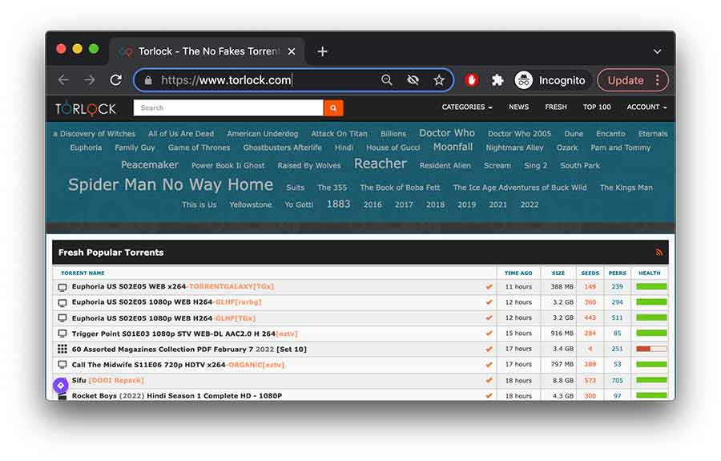Viewport: 721px width, 461px height.
Task: Click the purple floating circle widget
Action: (x=60, y=386)
